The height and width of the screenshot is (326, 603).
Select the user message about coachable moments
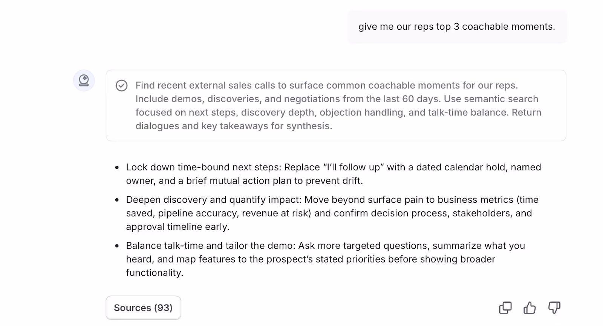[x=457, y=27]
